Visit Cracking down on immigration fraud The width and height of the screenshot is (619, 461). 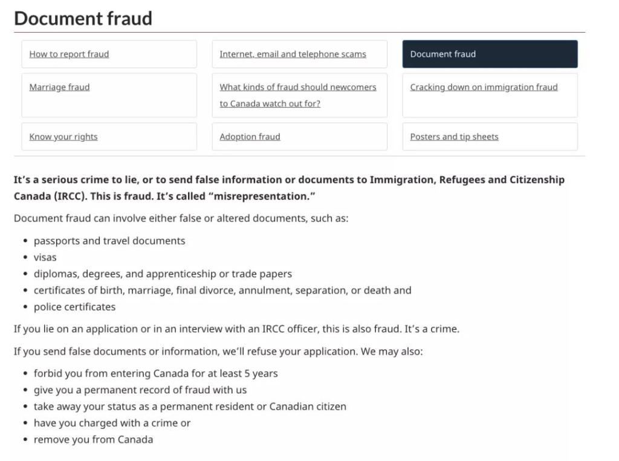click(x=484, y=88)
